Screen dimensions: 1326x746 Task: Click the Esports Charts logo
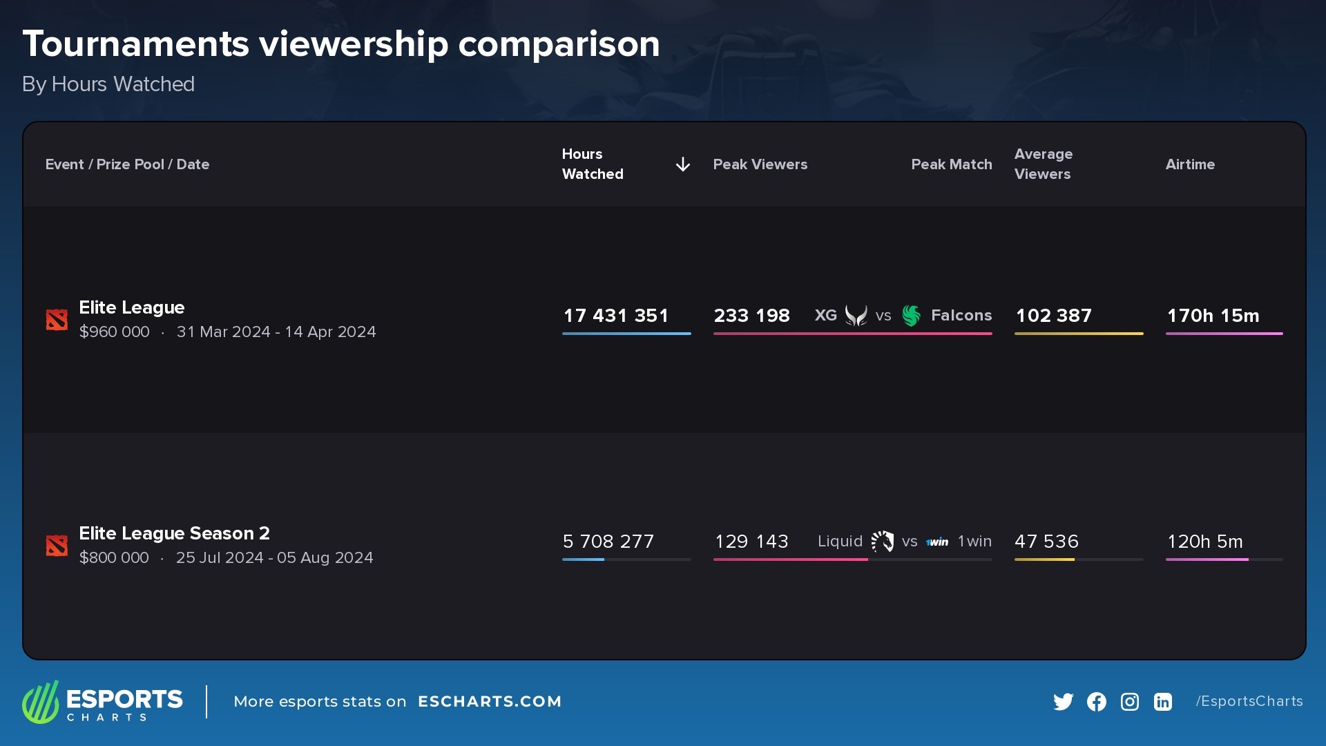102,702
